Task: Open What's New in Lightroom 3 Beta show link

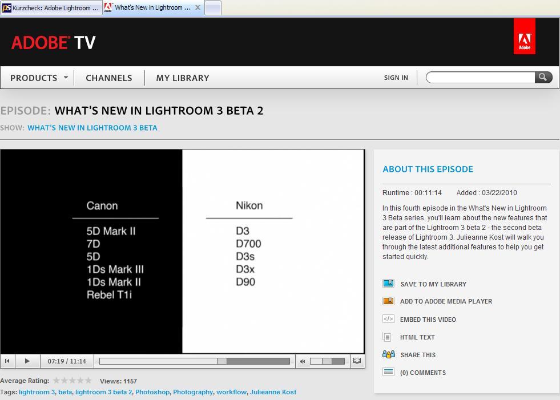Action: (92, 128)
